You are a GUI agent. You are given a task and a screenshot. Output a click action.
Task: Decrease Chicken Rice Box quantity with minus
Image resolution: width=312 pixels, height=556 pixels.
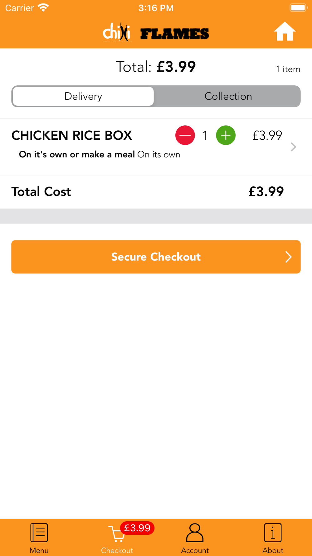point(185,135)
